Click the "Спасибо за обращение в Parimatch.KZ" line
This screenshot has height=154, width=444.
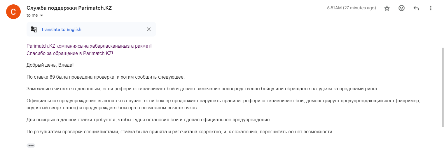pyautogui.click(x=70, y=53)
